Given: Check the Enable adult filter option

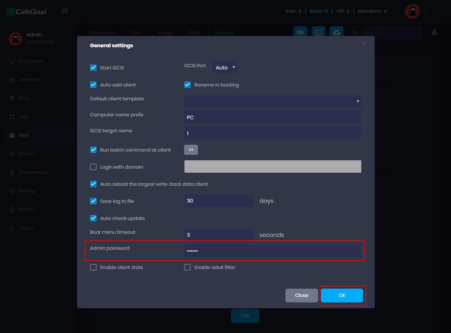Looking at the screenshot, I should pos(187,267).
